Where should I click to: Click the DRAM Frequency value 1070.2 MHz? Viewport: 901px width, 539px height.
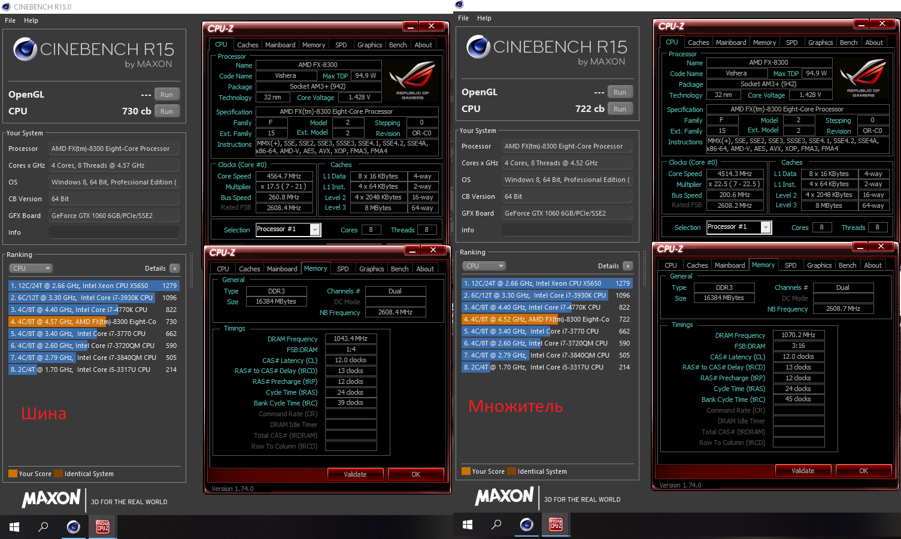pyautogui.click(x=799, y=335)
